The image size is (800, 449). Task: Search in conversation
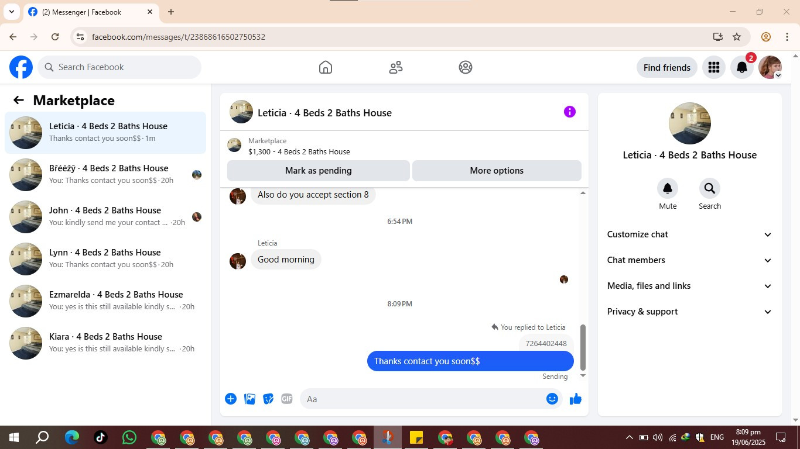(x=710, y=188)
